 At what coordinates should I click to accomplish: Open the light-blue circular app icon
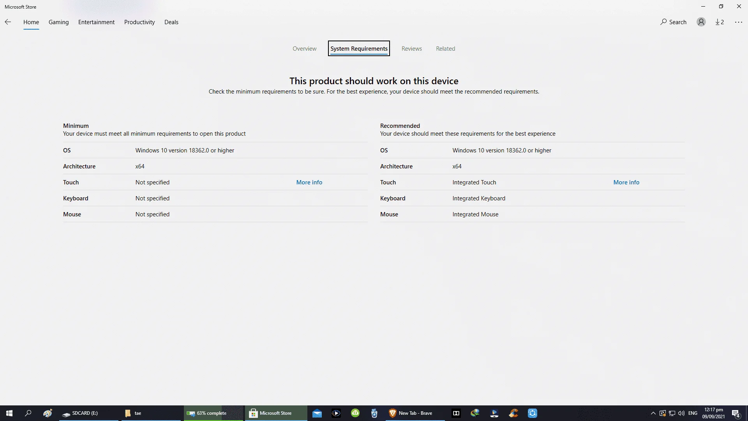pyautogui.click(x=533, y=413)
